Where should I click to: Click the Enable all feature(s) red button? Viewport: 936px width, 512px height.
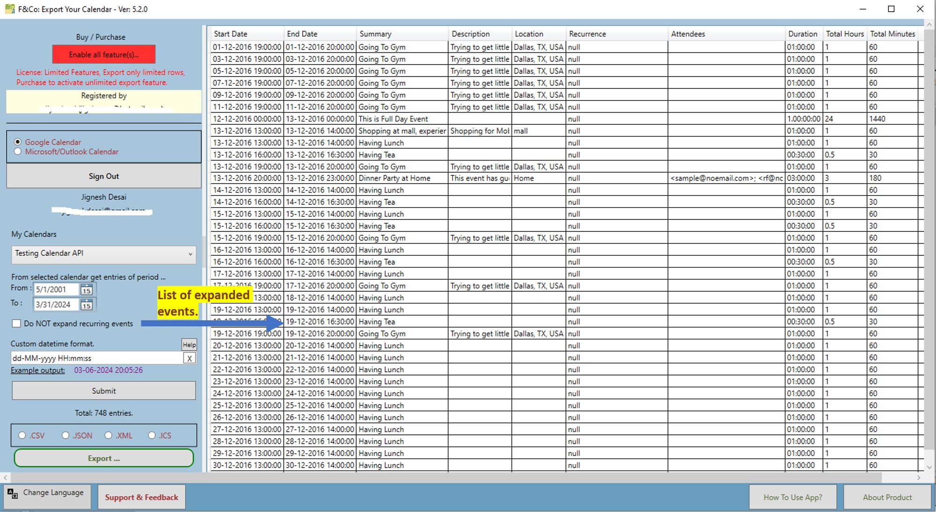(x=104, y=54)
